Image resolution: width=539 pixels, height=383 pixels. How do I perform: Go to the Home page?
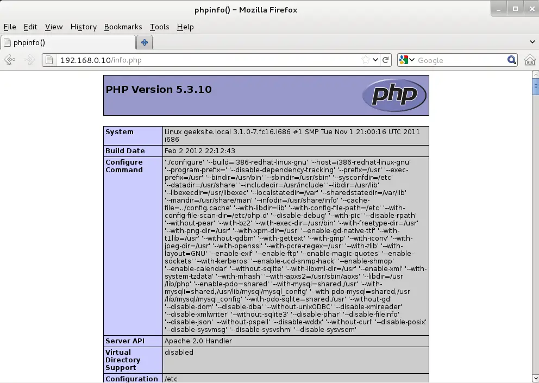point(530,60)
